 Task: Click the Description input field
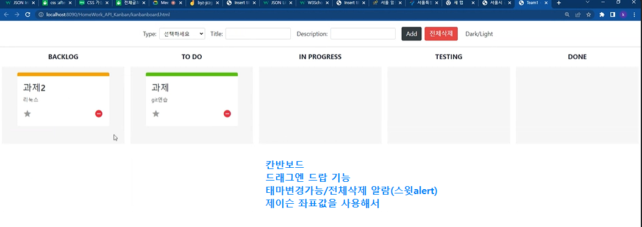363,34
